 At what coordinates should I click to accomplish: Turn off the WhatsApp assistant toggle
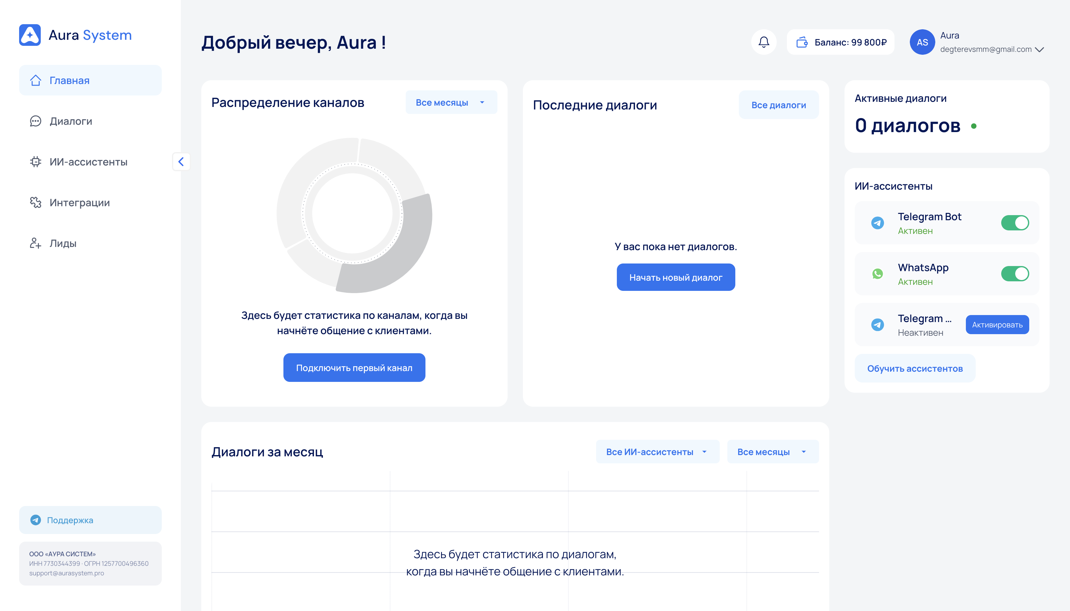tap(1015, 274)
